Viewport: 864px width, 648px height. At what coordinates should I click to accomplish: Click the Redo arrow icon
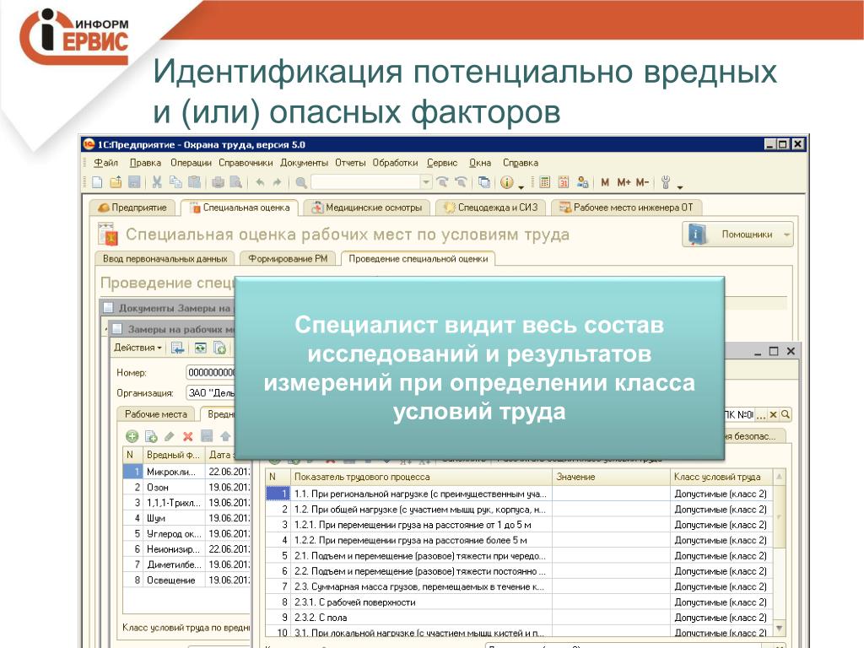(277, 182)
